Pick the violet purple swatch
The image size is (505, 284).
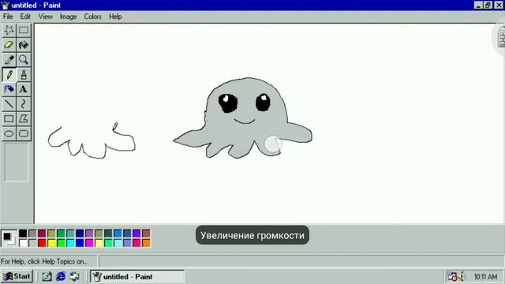click(137, 234)
